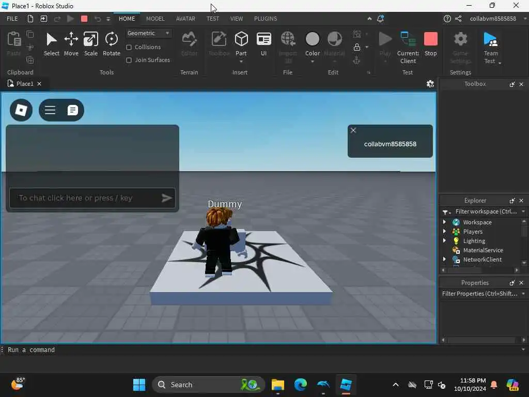Close the collabvm8585858 player list

point(353,130)
